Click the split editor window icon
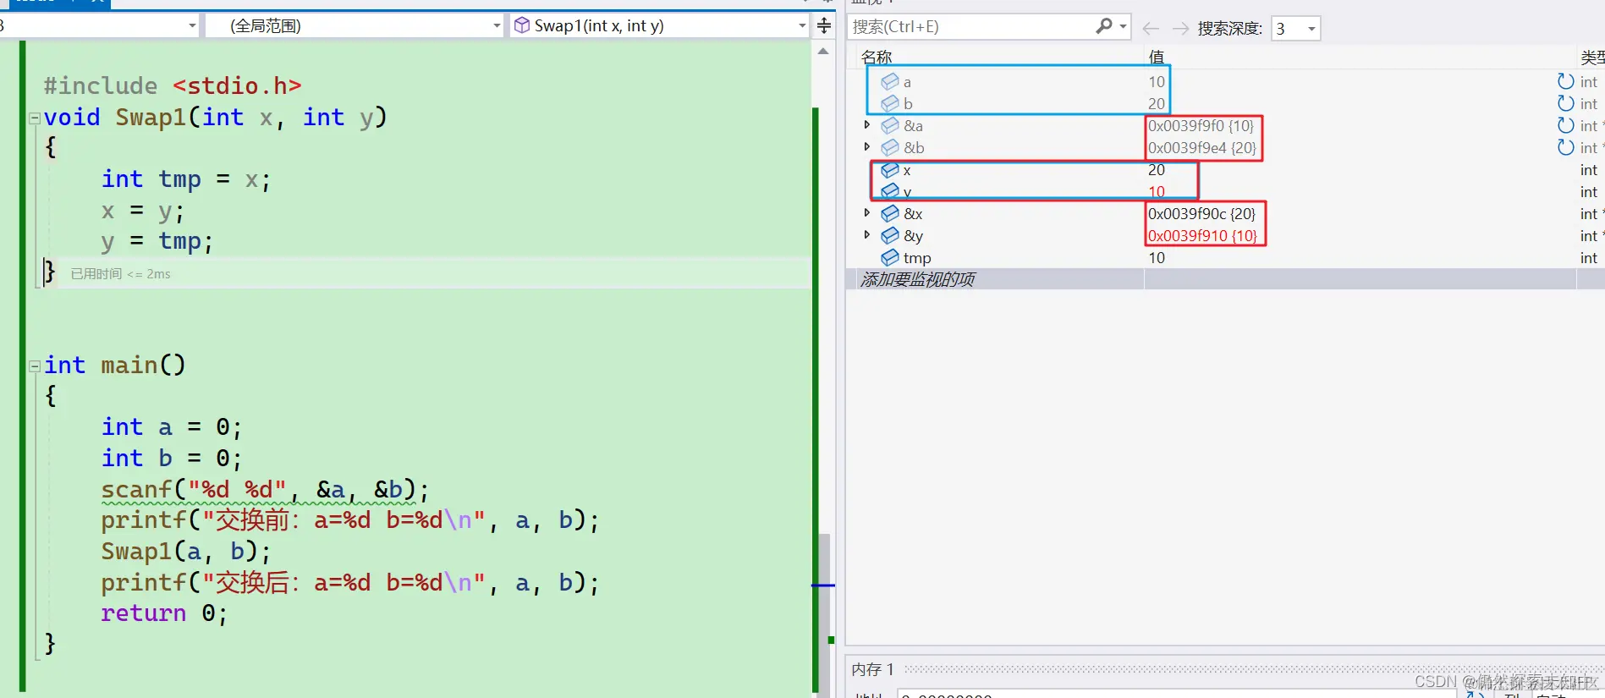The height and width of the screenshot is (698, 1605). coord(824,25)
